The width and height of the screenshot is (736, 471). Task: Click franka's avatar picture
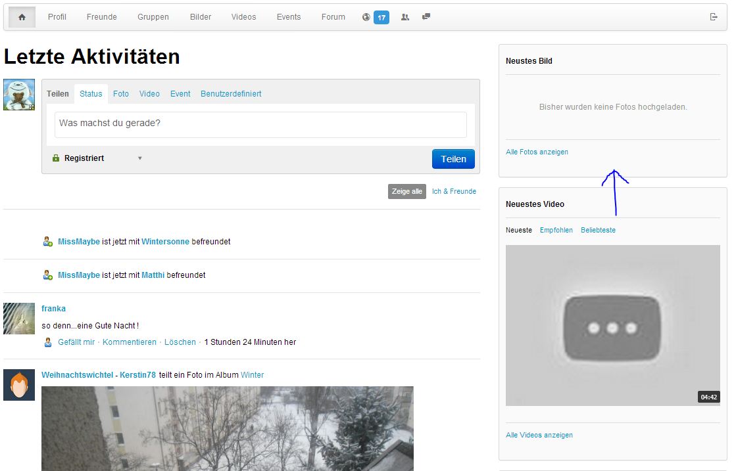pos(19,319)
